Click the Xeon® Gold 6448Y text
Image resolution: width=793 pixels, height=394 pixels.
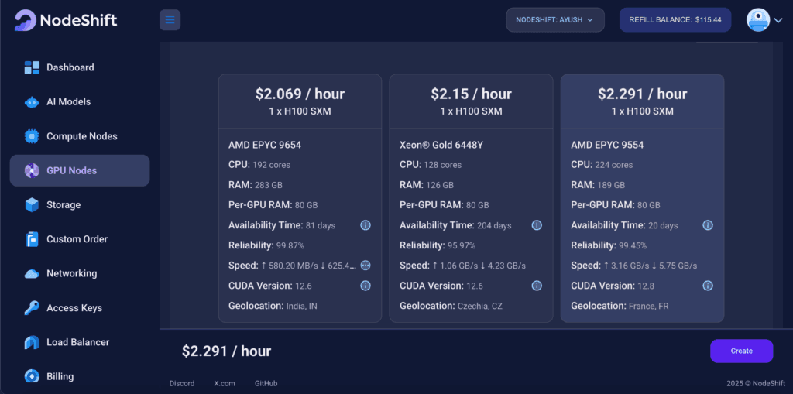point(441,146)
